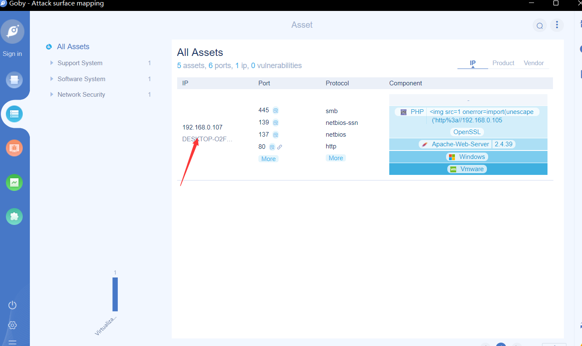
Task: Switch to the IP tab
Action: [473, 63]
